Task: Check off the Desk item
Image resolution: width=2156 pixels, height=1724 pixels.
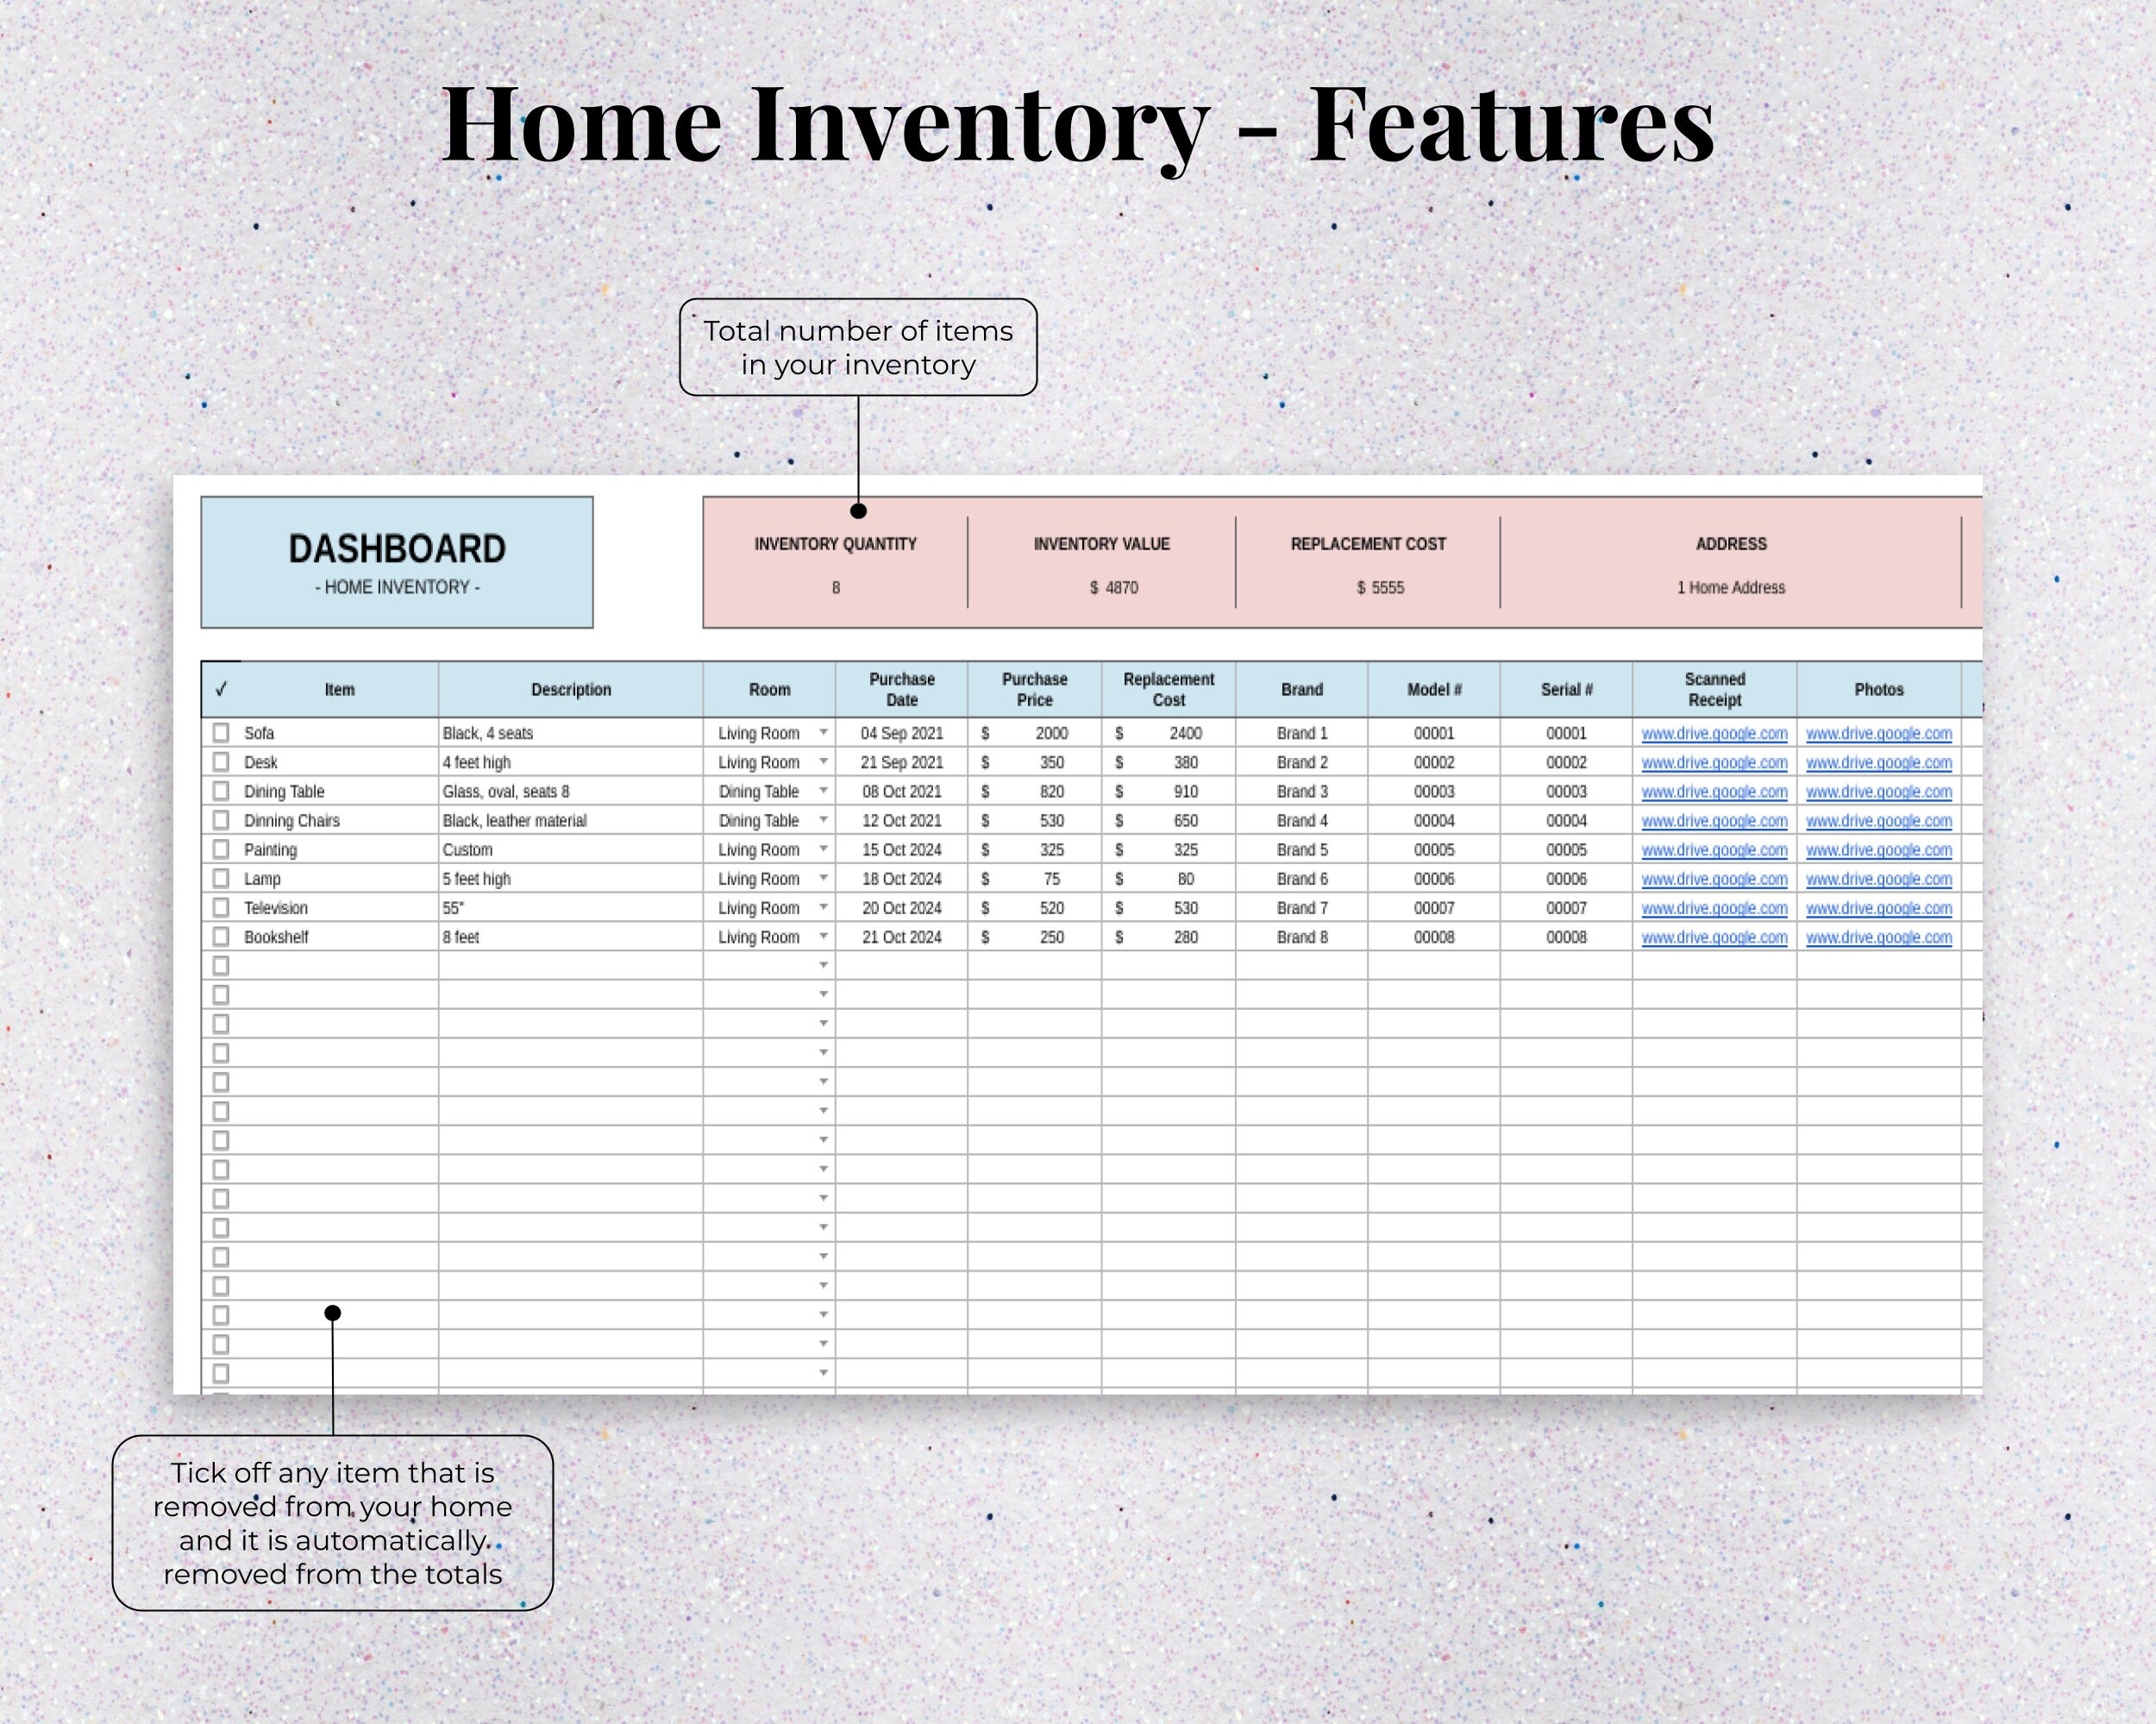Action: (222, 762)
